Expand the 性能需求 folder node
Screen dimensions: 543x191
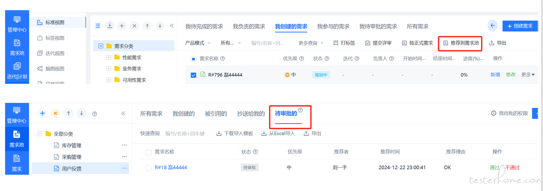point(109,58)
